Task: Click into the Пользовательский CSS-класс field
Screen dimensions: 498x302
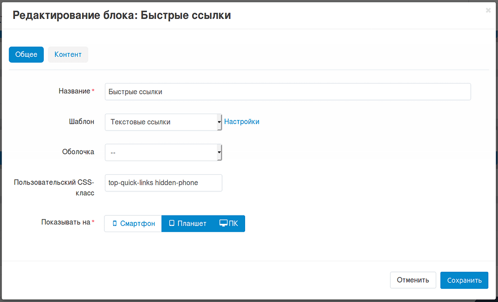Action: click(x=163, y=183)
